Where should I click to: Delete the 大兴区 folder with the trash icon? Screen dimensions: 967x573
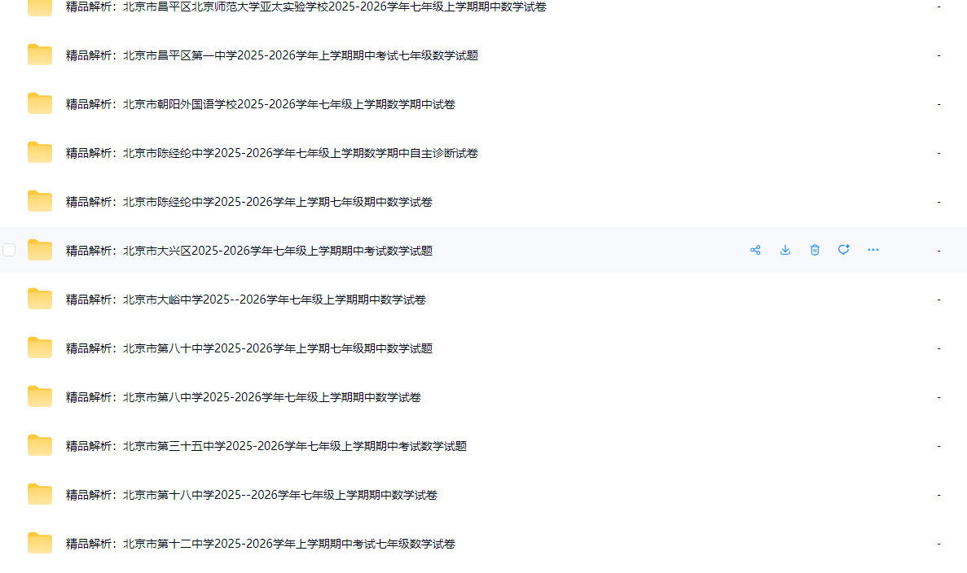pos(815,250)
